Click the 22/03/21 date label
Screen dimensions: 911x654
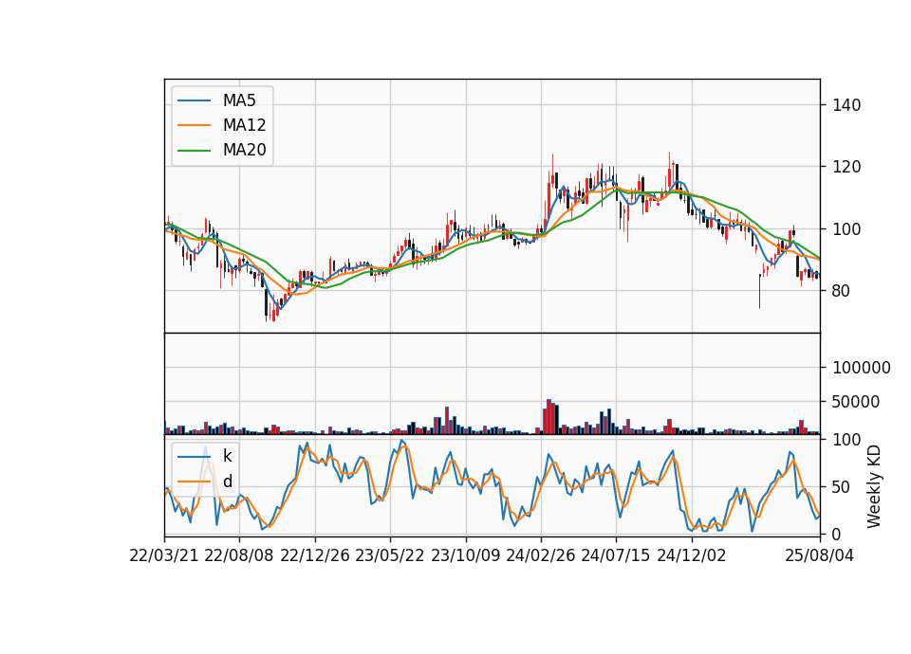(x=164, y=555)
